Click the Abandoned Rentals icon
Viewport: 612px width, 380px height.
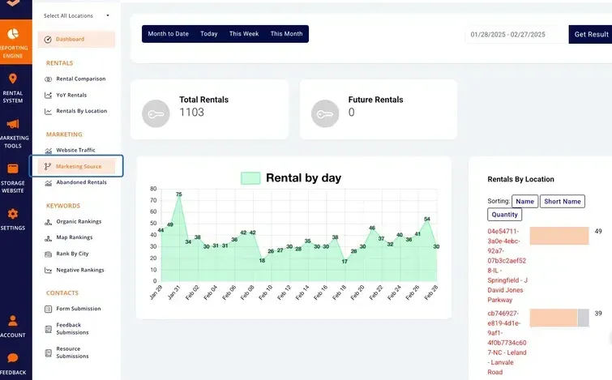[48, 183]
